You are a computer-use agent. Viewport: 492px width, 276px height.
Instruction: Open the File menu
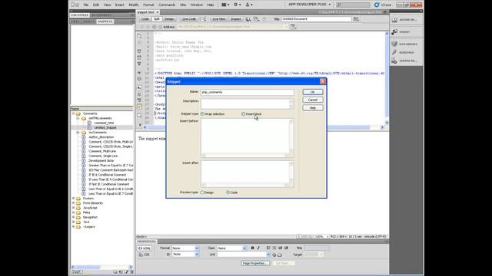pyautogui.click(x=85, y=5)
